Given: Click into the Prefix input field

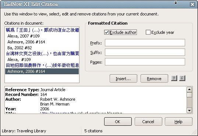Looking at the screenshot, I should tap(145, 43).
